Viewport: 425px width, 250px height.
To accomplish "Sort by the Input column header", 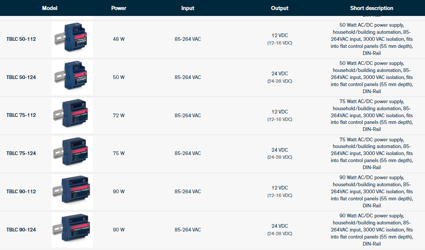I will 188,8.
